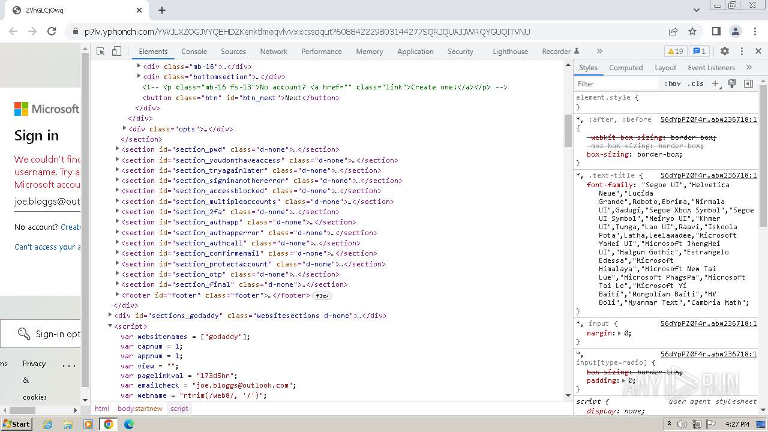Image resolution: width=768 pixels, height=432 pixels.
Task: Open the Application panel
Action: [415, 52]
